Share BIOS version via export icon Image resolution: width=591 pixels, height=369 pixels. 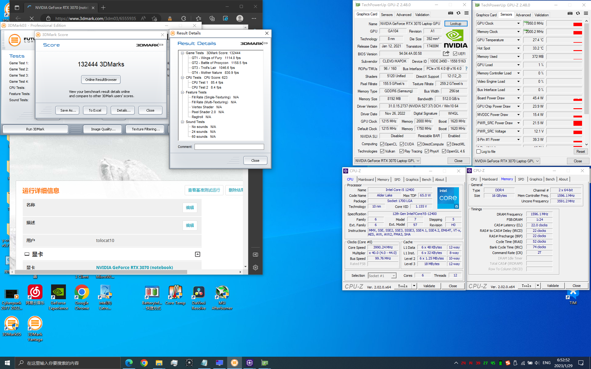pos(446,54)
